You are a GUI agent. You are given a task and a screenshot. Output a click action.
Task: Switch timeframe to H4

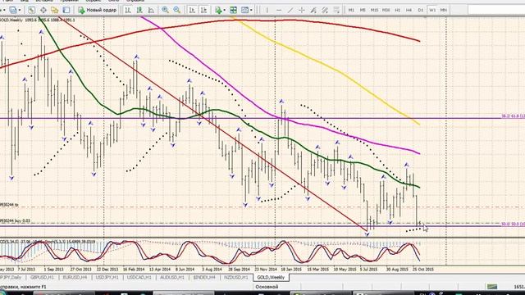(409, 10)
